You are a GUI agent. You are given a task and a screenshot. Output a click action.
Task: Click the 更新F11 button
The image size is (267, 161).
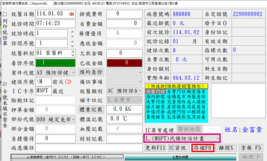pos(155,148)
